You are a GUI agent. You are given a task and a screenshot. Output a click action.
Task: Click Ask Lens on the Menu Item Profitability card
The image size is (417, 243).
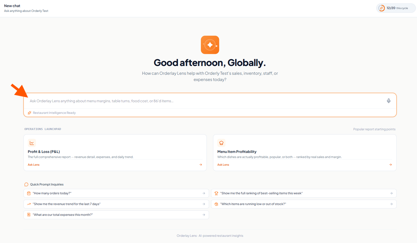click(223, 165)
